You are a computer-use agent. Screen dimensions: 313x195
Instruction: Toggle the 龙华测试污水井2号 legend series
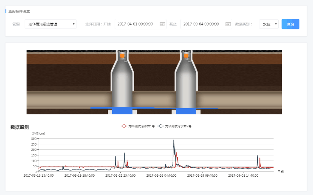(175, 126)
